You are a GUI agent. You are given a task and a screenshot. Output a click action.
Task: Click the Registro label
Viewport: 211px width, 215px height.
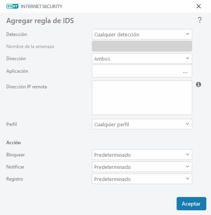click(x=15, y=179)
